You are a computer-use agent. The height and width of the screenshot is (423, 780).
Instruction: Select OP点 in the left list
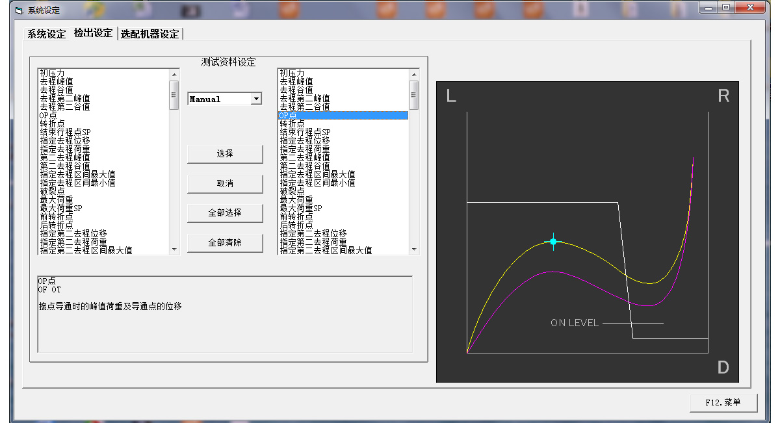(103, 115)
